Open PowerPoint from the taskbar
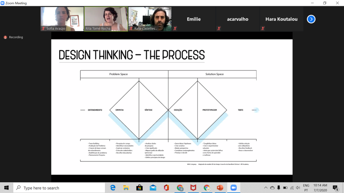The height and width of the screenshot is (193, 344). [220, 188]
